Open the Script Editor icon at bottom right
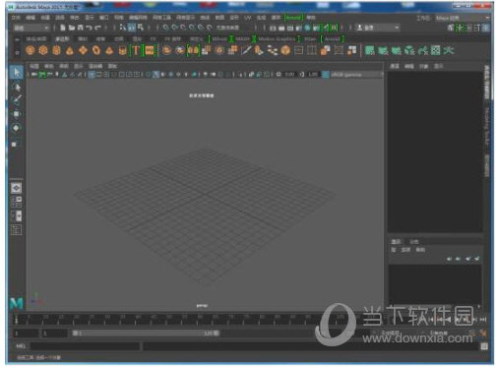497x367 pixels. pos(484,346)
